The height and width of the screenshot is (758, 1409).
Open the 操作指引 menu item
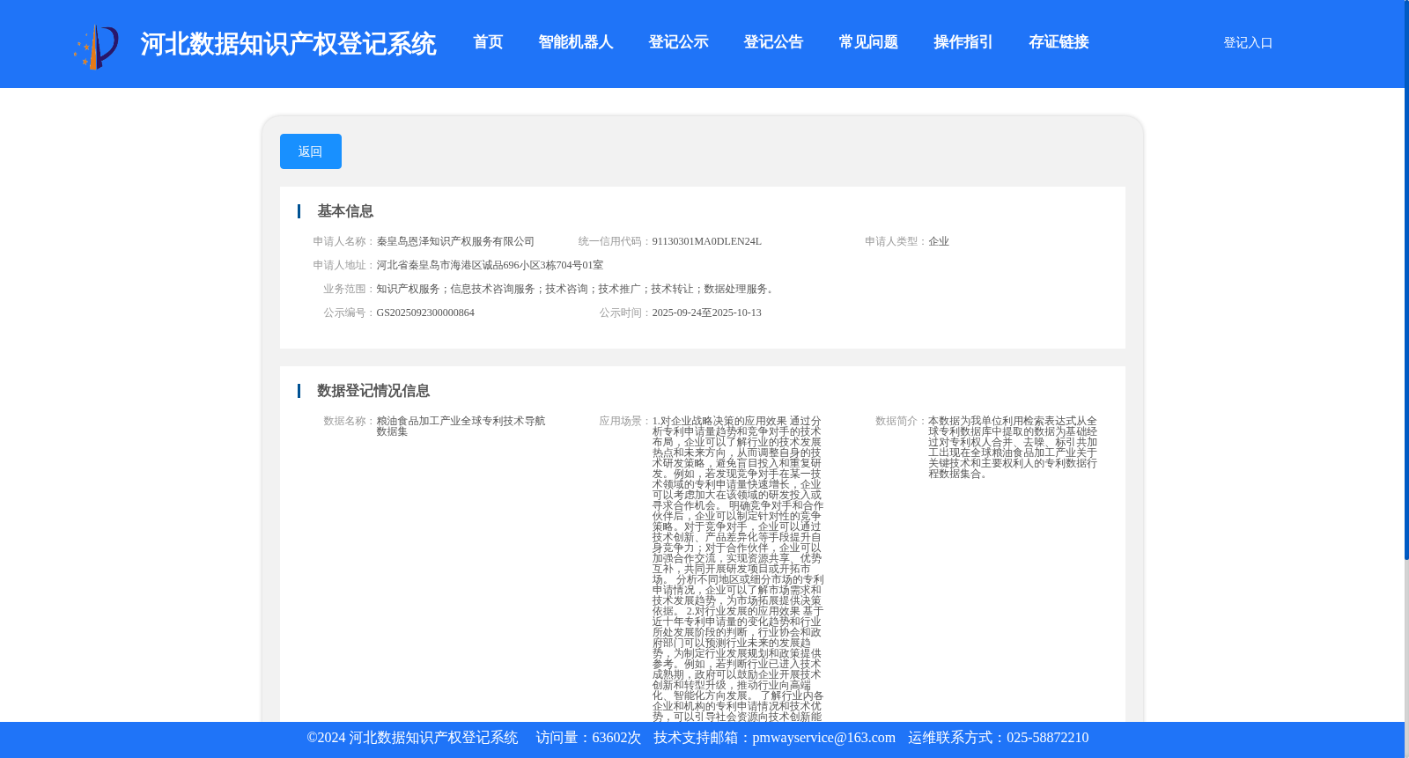pos(963,42)
